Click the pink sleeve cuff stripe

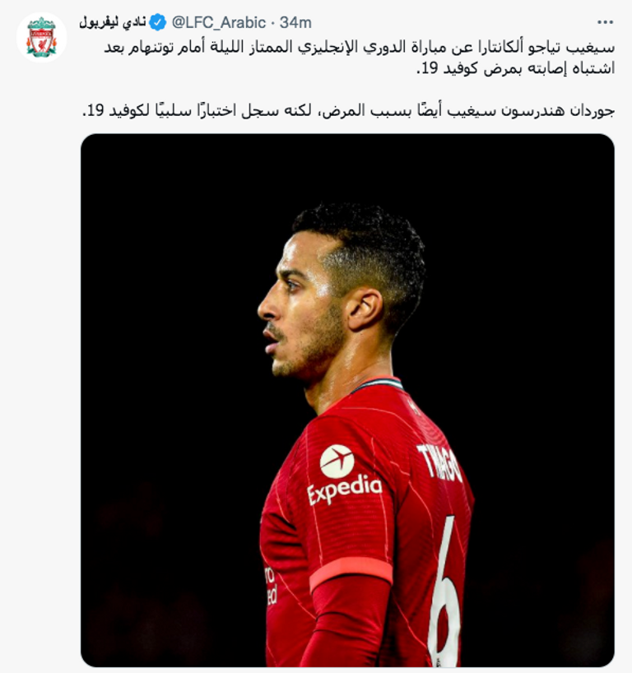pos(351,573)
